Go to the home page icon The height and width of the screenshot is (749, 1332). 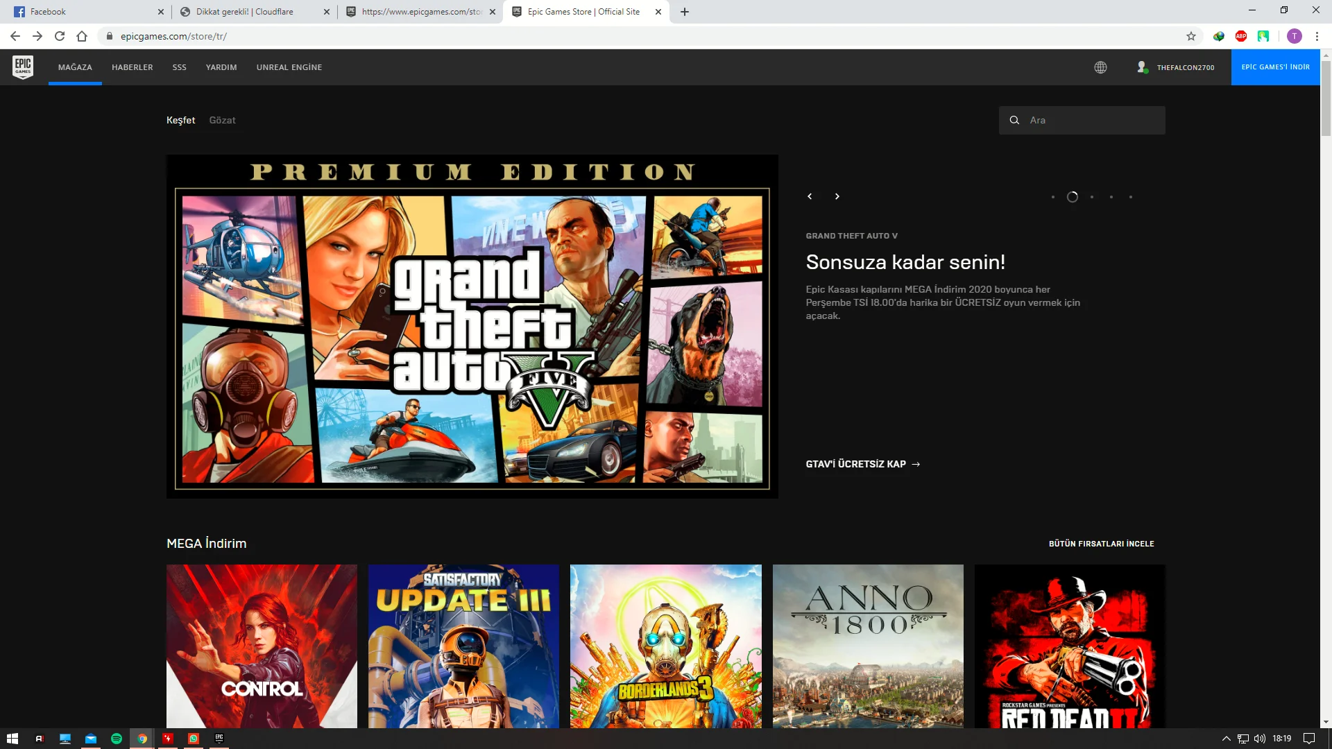tap(82, 36)
